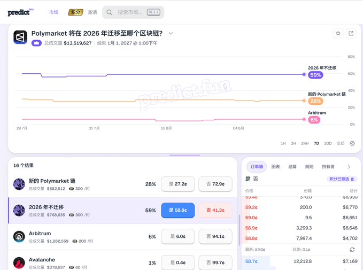Screen dimensions: 363x270
Task: Click the 28% chart label badge
Action: [x=315, y=101]
